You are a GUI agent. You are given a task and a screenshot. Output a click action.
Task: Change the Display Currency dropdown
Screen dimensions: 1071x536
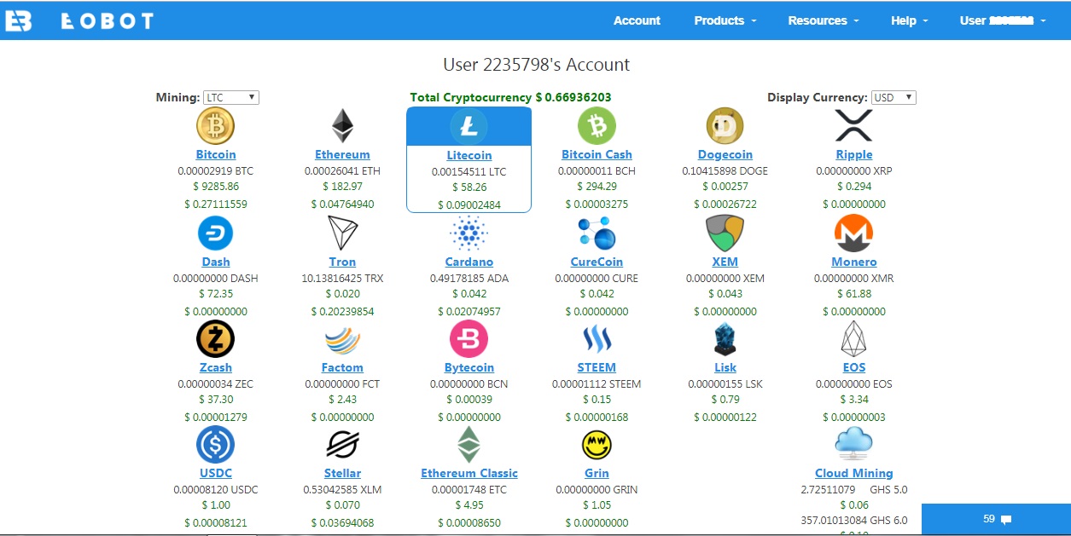pos(893,96)
